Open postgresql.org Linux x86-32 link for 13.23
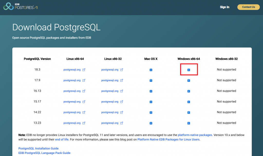 [x=112, y=123]
